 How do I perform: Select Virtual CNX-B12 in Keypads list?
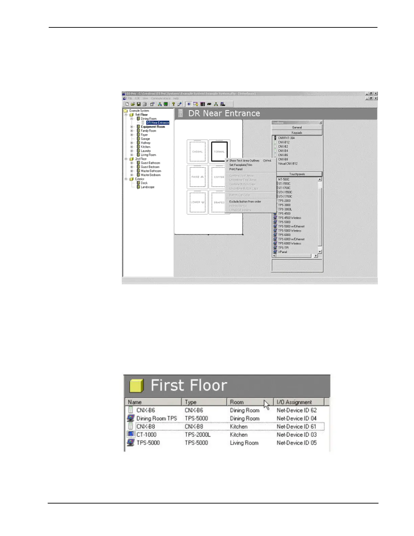[288, 163]
